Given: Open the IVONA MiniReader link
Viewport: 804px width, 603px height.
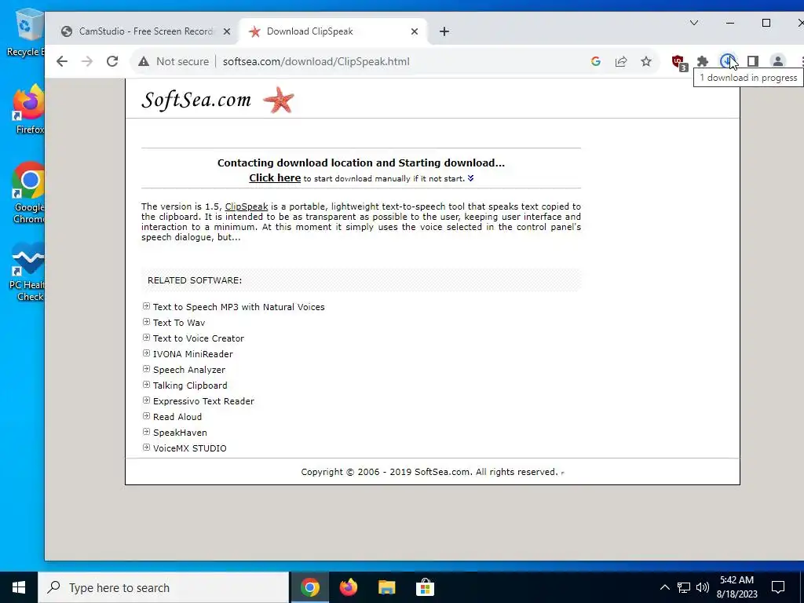Looking at the screenshot, I should (193, 354).
